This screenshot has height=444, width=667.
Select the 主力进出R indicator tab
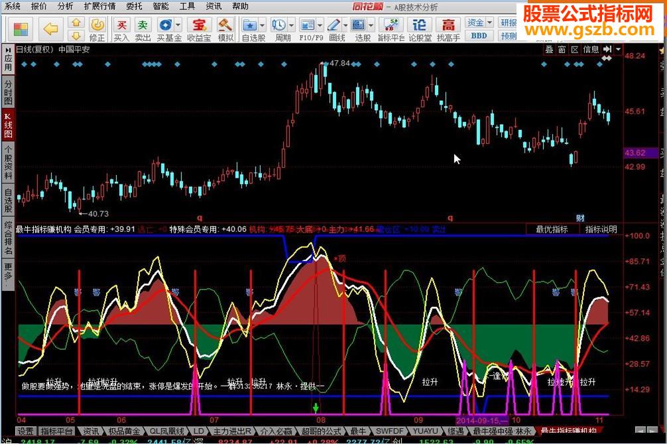232,431
